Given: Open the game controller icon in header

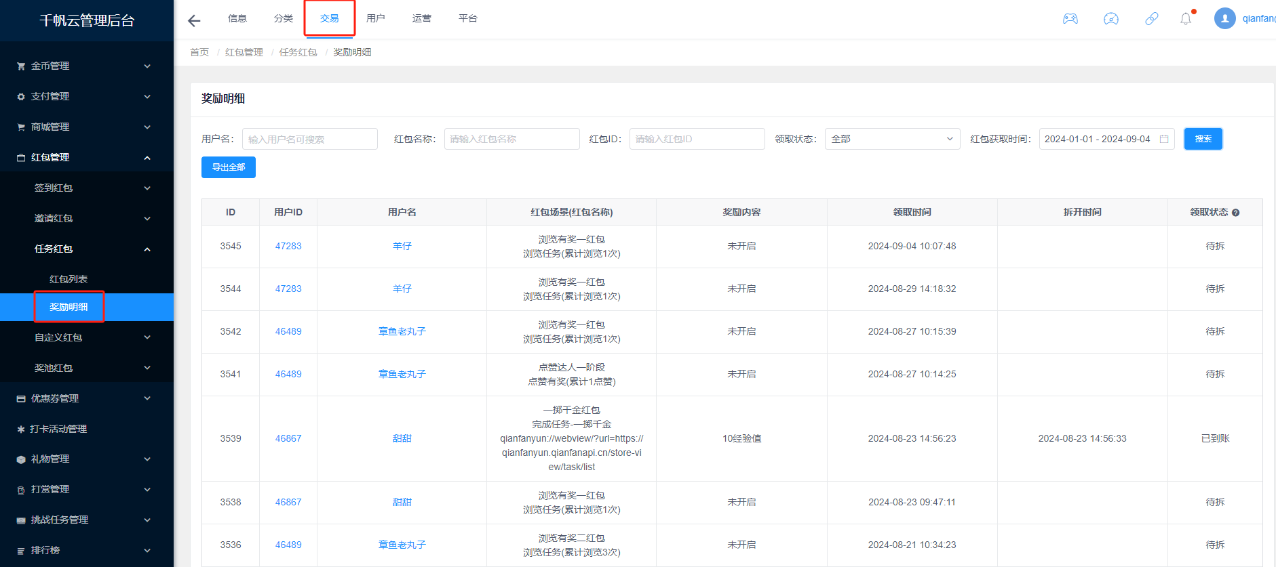Looking at the screenshot, I should click(x=1070, y=19).
